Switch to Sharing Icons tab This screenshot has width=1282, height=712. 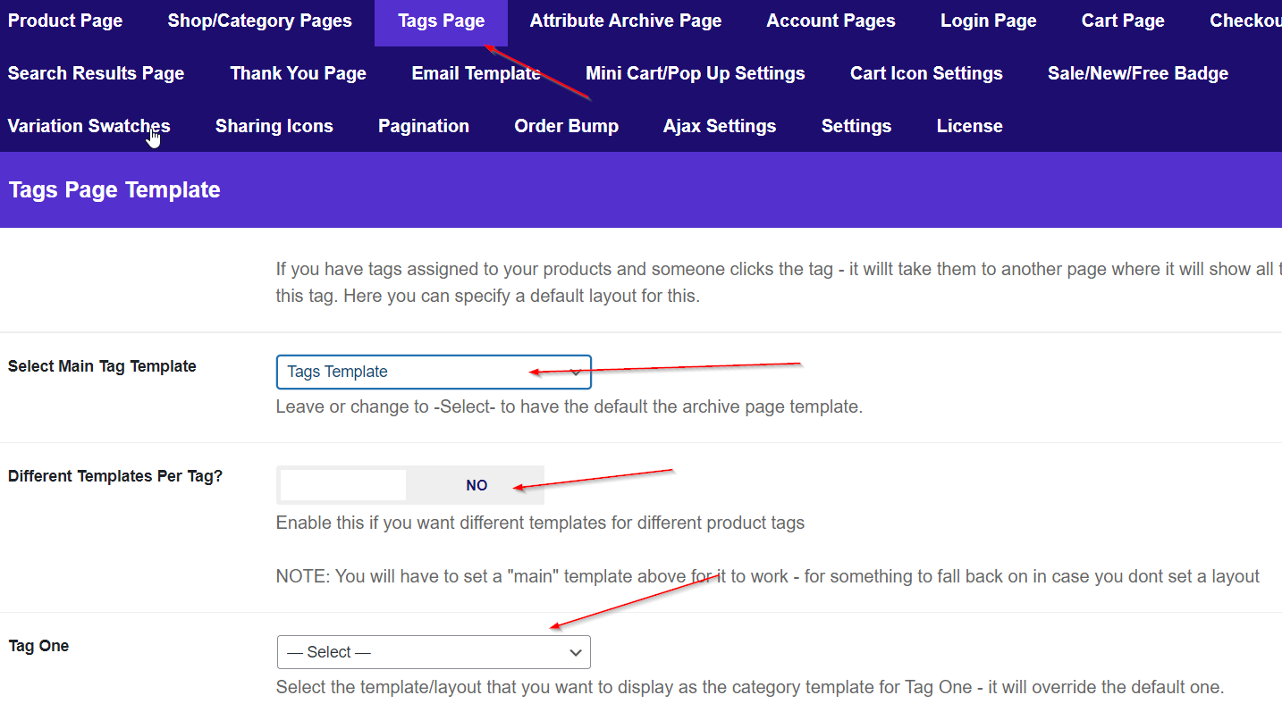pyautogui.click(x=274, y=126)
